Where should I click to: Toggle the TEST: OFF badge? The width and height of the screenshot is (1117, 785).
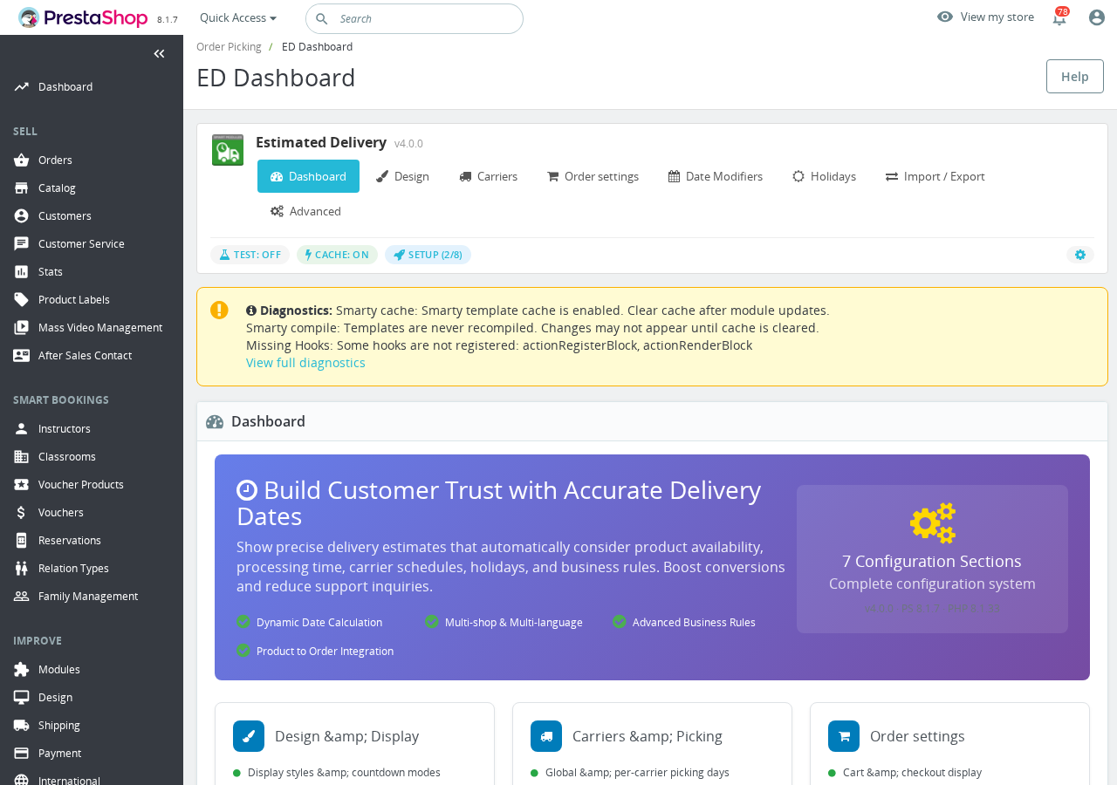click(250, 255)
